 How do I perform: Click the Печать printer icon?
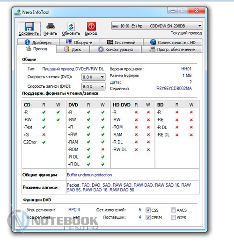tap(51, 26)
